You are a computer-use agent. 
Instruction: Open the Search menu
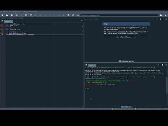coord(7,12)
